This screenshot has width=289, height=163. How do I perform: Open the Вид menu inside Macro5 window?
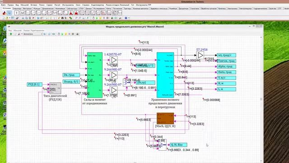10,30
